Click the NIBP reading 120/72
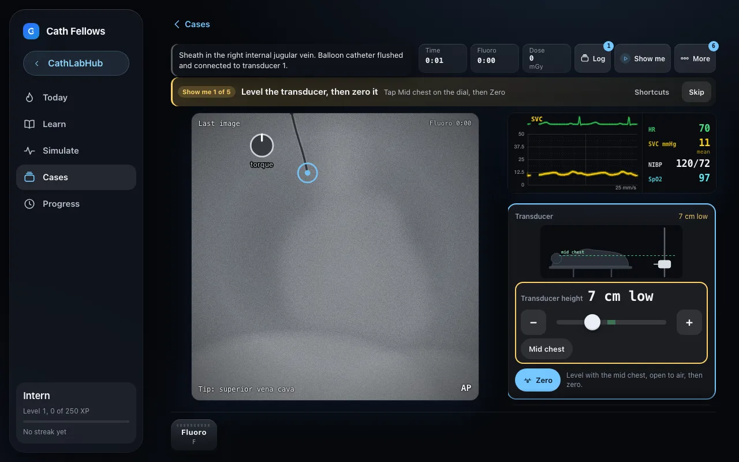This screenshot has height=462, width=739. tap(693, 163)
